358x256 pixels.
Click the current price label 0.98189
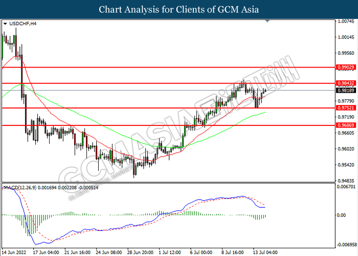(x=346, y=90)
